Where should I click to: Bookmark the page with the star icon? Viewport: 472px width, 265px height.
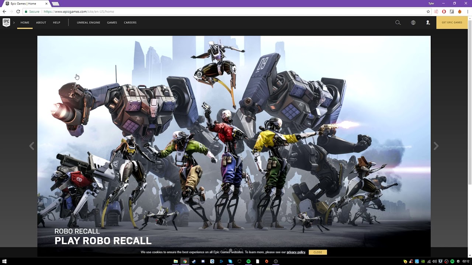click(x=428, y=11)
